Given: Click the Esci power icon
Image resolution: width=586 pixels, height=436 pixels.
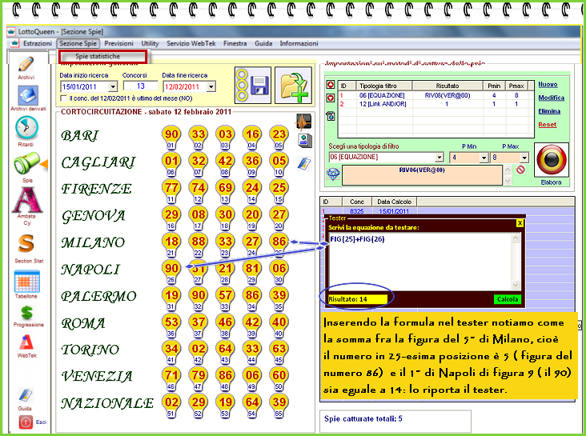Looking at the screenshot, I should (x=26, y=422).
